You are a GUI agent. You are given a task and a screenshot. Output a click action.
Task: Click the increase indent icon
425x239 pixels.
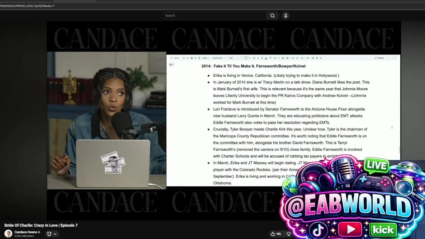point(317,58)
